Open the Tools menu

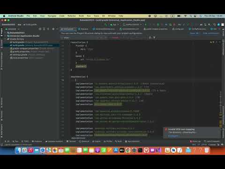click(96, 16)
